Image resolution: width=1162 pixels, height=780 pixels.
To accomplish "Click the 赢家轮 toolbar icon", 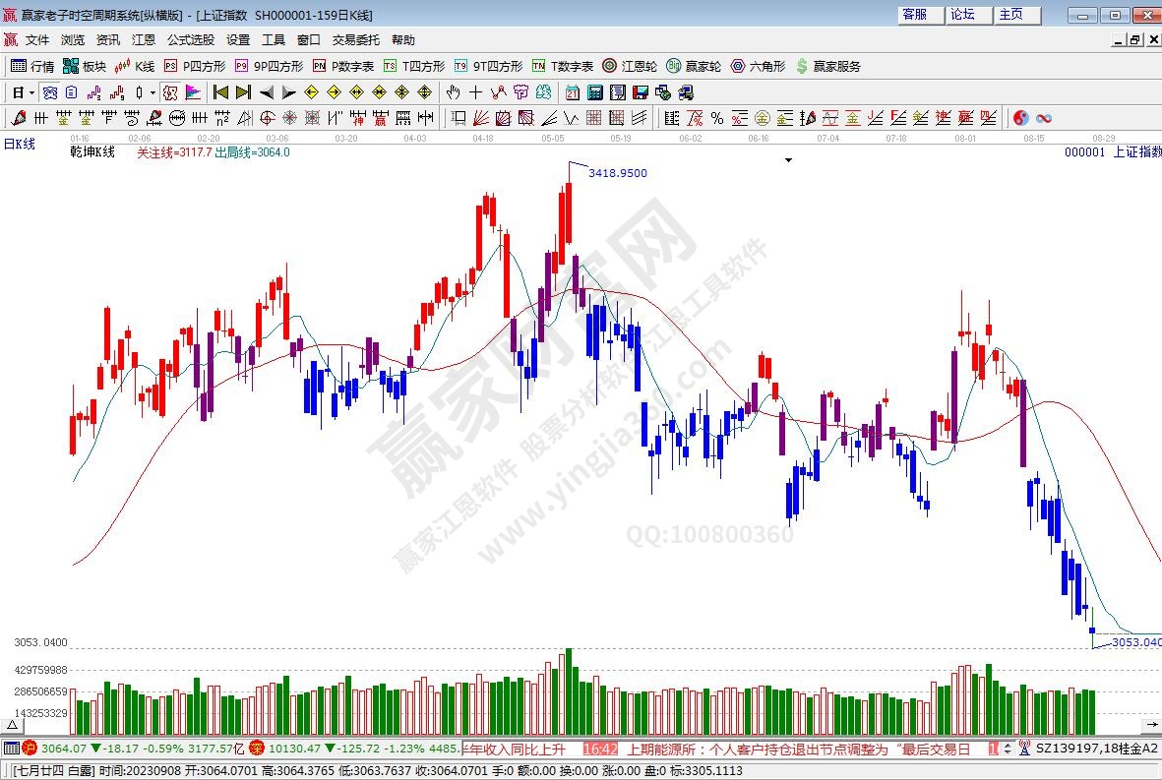I will point(694,66).
